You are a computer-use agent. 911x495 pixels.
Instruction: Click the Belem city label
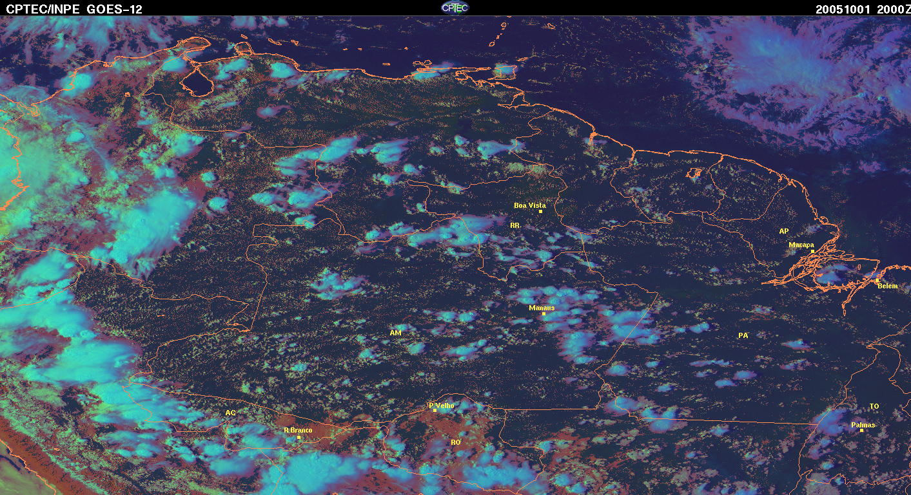click(x=887, y=286)
